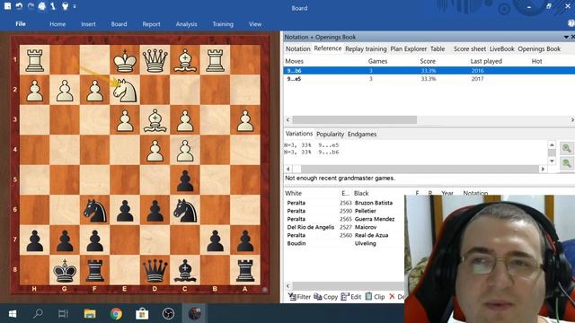Open the File menu
The image size is (575, 323).
[x=21, y=24]
